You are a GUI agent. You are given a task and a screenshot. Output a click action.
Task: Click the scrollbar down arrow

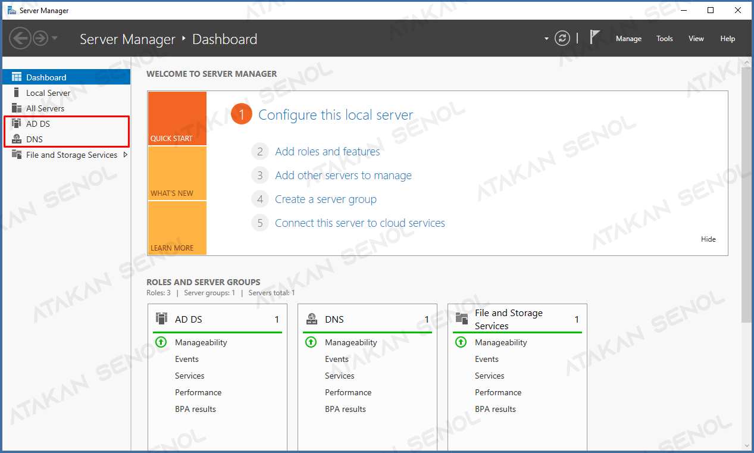pos(746,445)
